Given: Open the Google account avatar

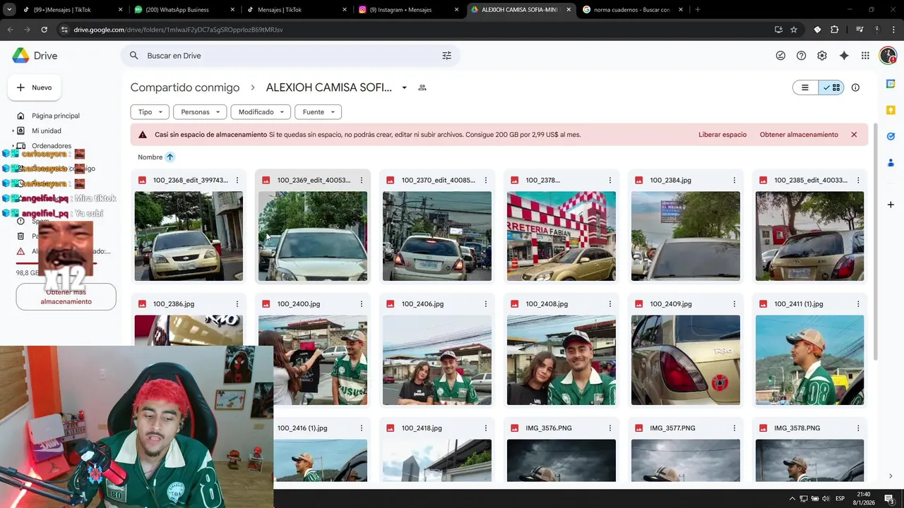Looking at the screenshot, I should pos(888,56).
